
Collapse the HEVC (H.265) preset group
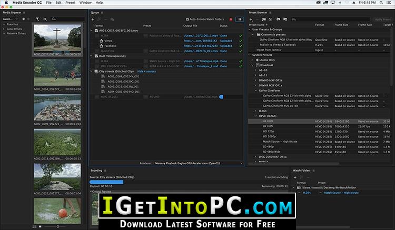point(256,116)
